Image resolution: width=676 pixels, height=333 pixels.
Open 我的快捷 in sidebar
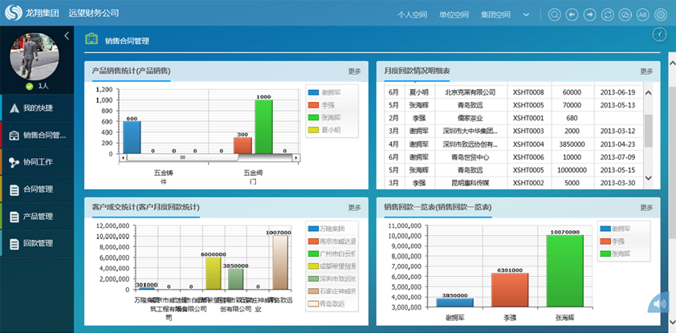pos(37,108)
